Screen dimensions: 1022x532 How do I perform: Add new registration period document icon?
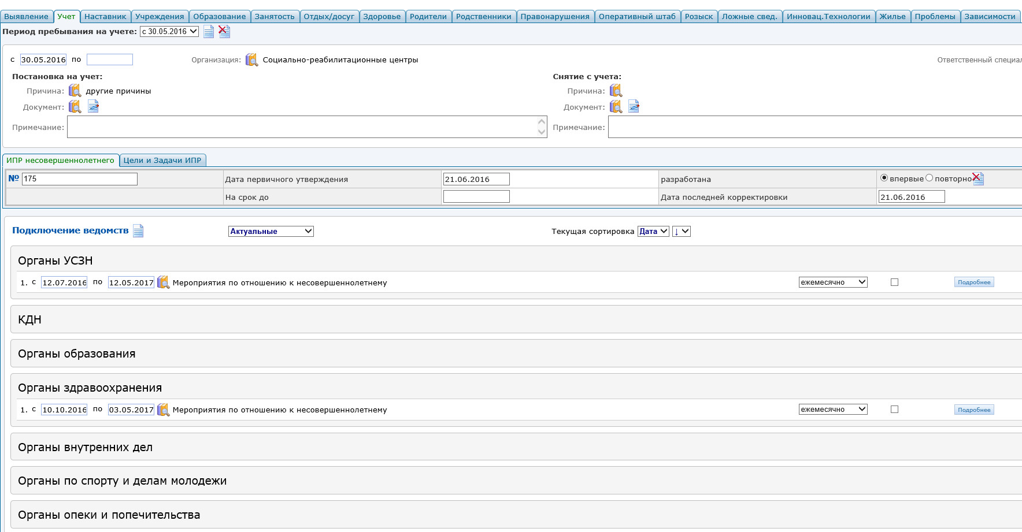(209, 32)
